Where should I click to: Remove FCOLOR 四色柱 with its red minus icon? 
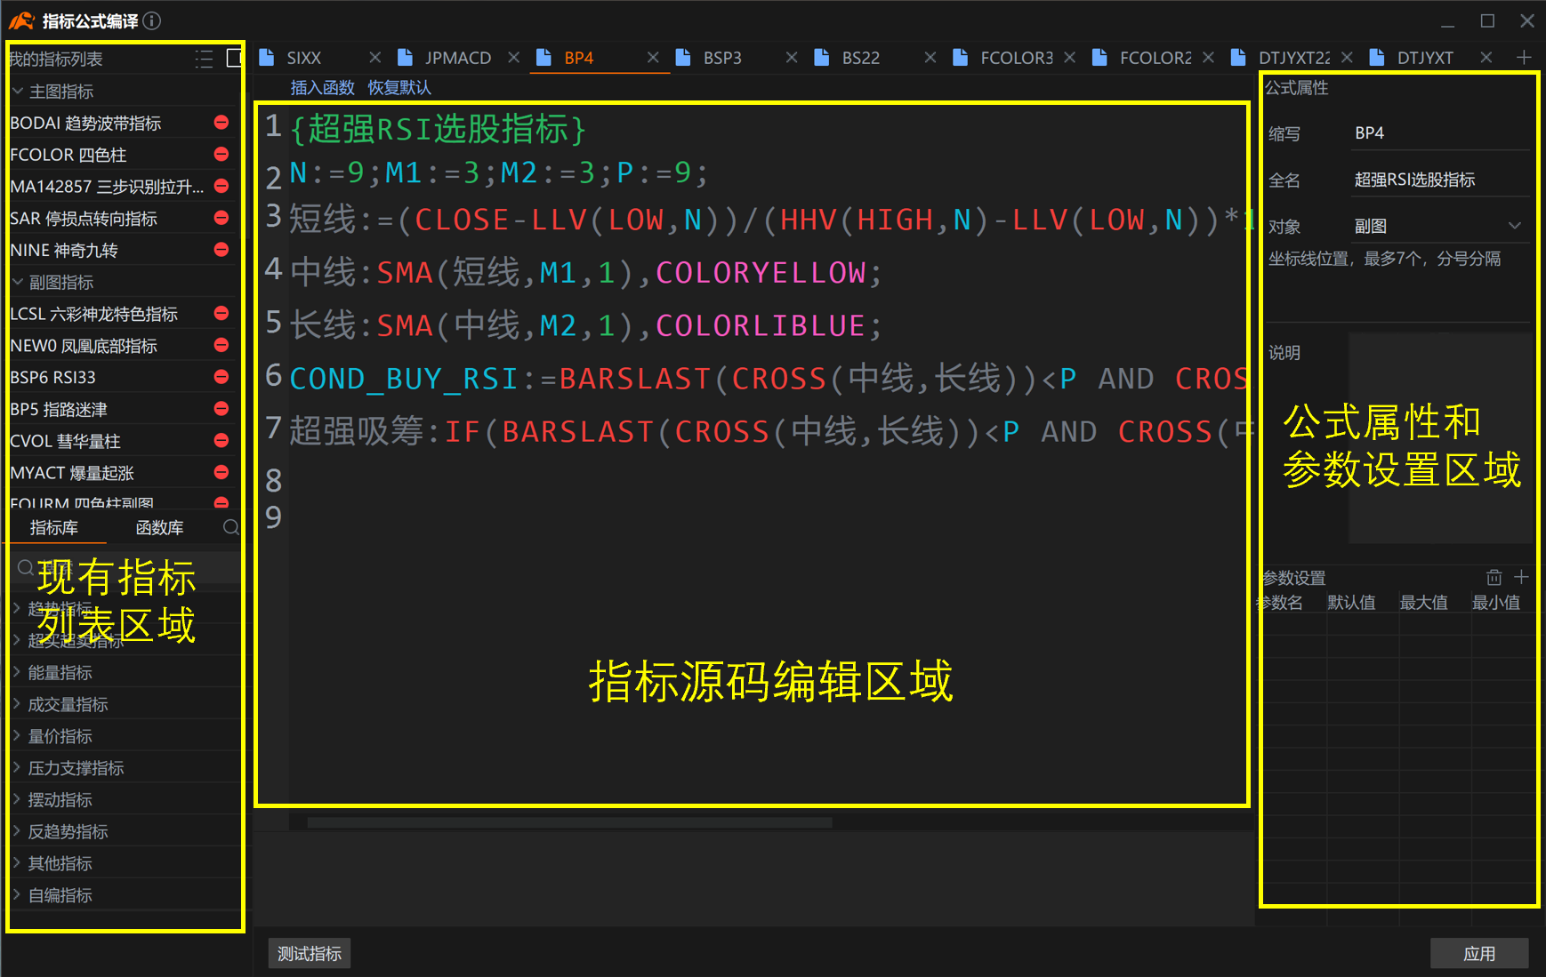[x=221, y=155]
